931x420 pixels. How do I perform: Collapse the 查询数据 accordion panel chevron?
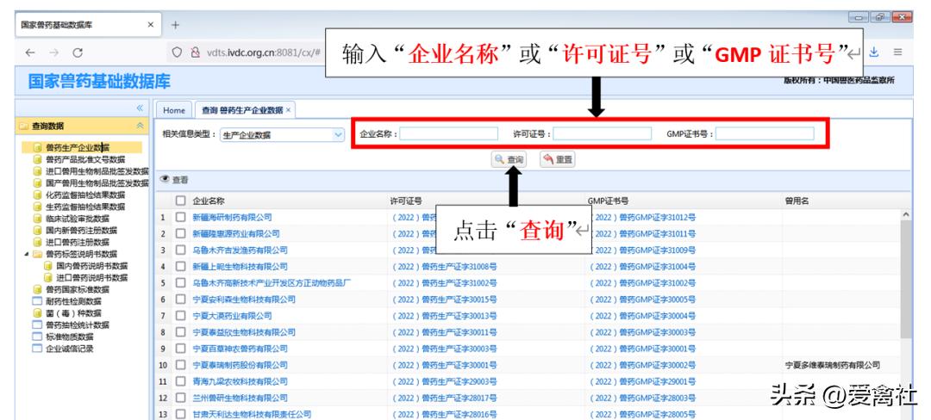140,126
